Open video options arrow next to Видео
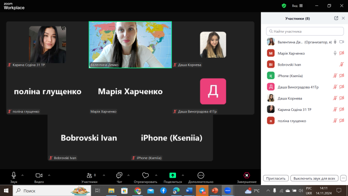Image resolution: width=348 pixels, height=196 pixels. 49,175
